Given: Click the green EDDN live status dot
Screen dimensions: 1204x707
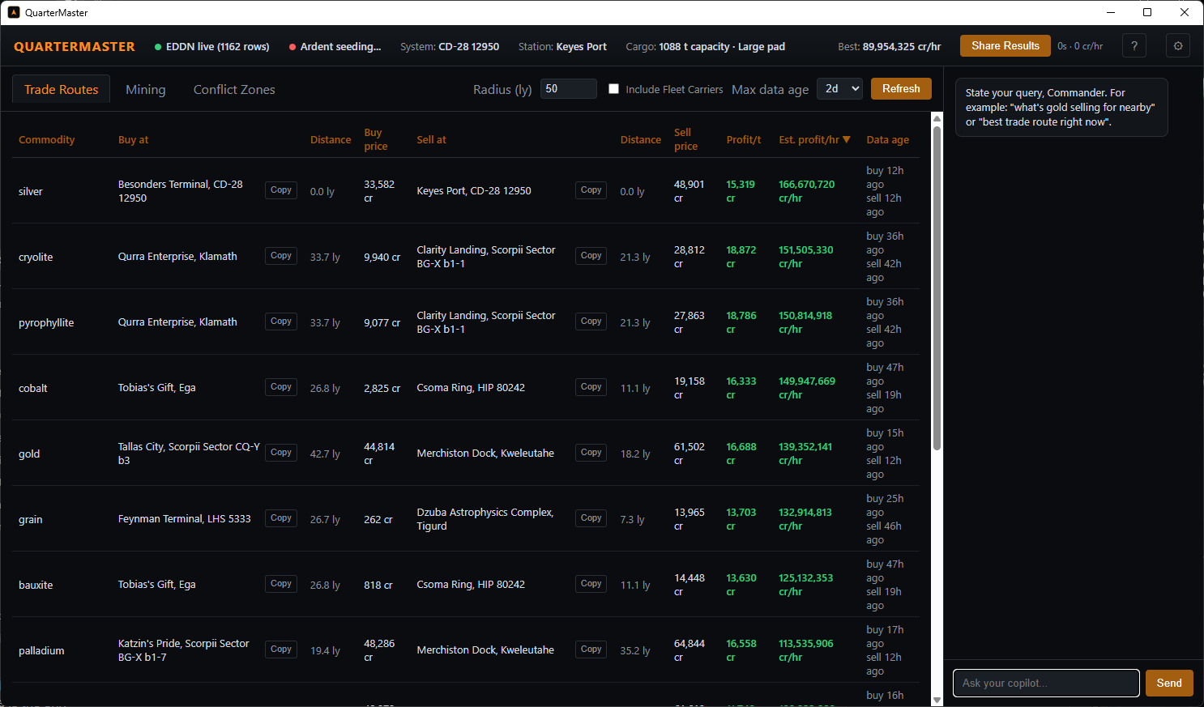Looking at the screenshot, I should 158,47.
